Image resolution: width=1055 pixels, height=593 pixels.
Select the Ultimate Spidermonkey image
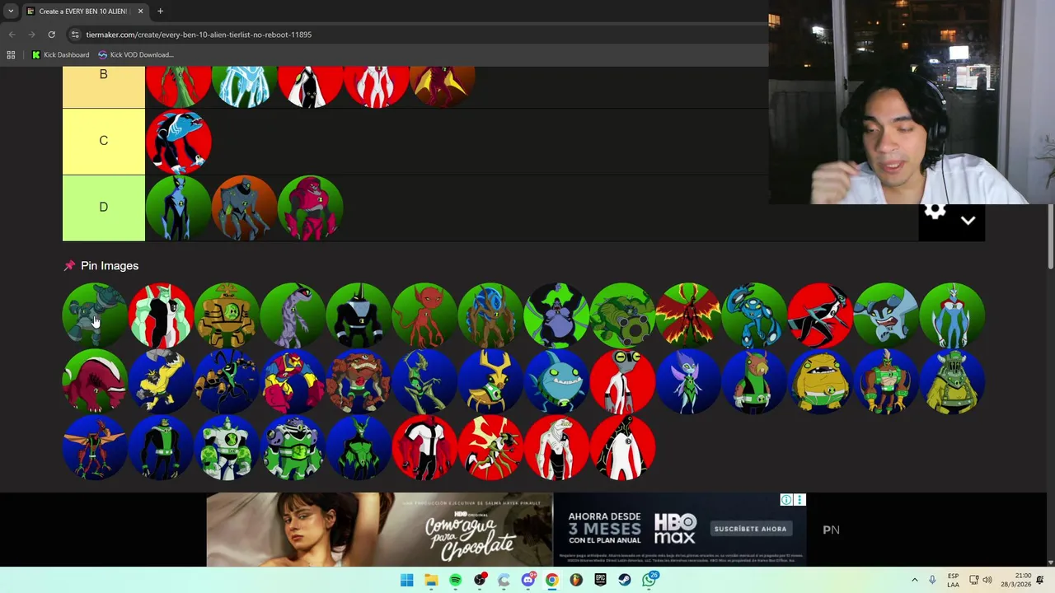coord(556,315)
